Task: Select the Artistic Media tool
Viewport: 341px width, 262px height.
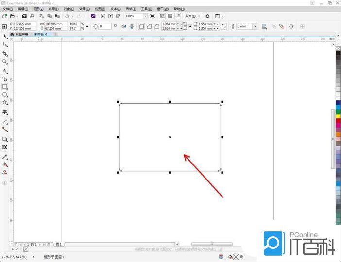Action: [x=5, y=79]
